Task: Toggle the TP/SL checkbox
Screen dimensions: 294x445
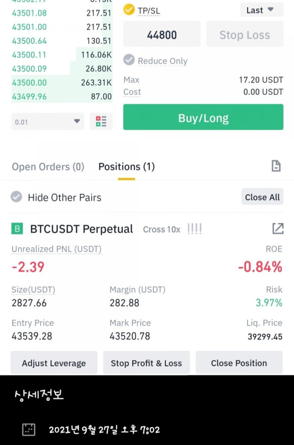Action: click(x=129, y=10)
